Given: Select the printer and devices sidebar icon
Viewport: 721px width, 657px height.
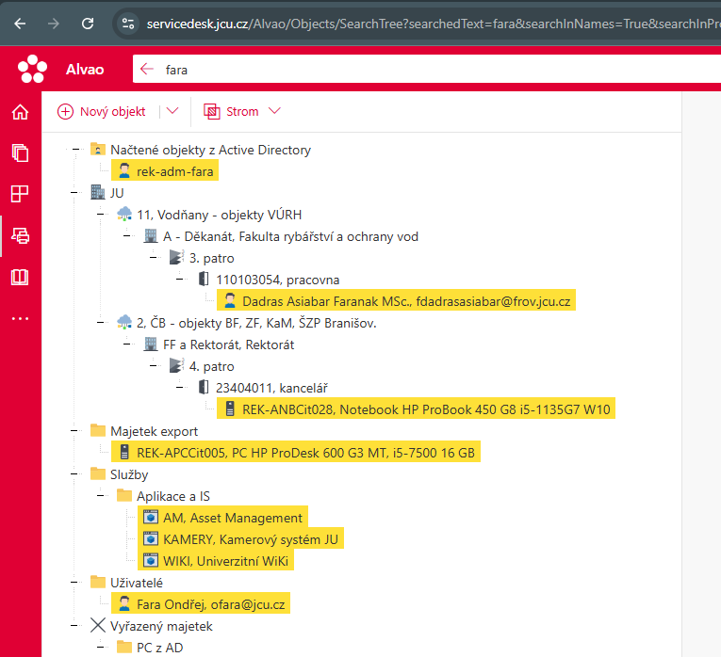Looking at the screenshot, I should [x=20, y=235].
